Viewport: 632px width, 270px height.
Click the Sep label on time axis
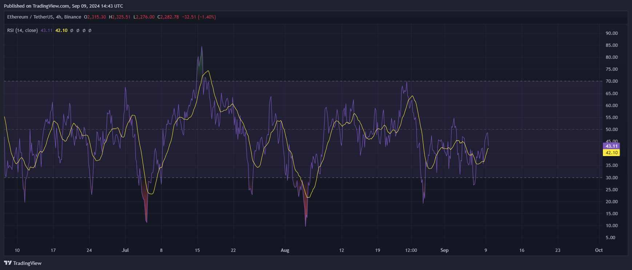[x=444, y=250]
